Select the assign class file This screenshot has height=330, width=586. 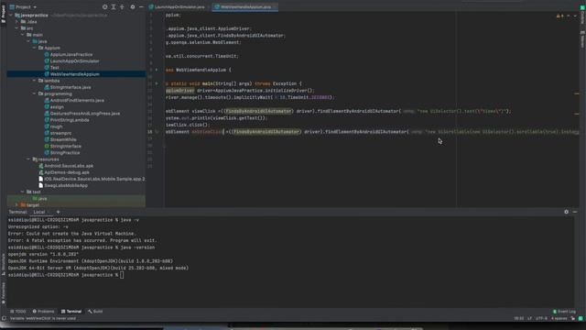tap(57, 107)
